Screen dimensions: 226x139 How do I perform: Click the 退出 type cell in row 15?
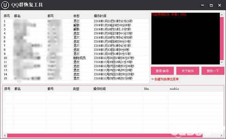76,79
